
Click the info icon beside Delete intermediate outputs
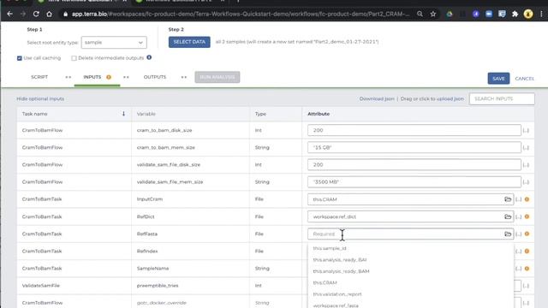pyautogui.click(x=149, y=57)
